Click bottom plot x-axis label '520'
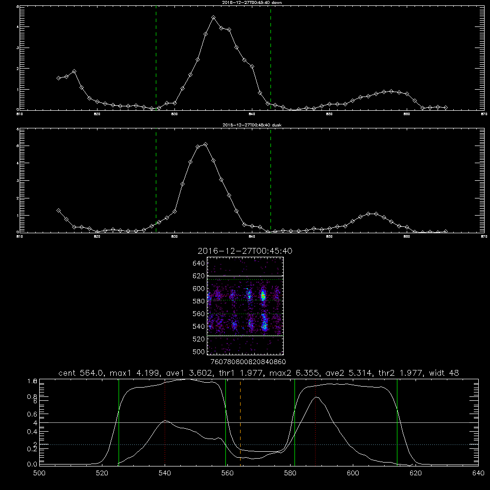This screenshot has width=490, height=490. [102, 473]
